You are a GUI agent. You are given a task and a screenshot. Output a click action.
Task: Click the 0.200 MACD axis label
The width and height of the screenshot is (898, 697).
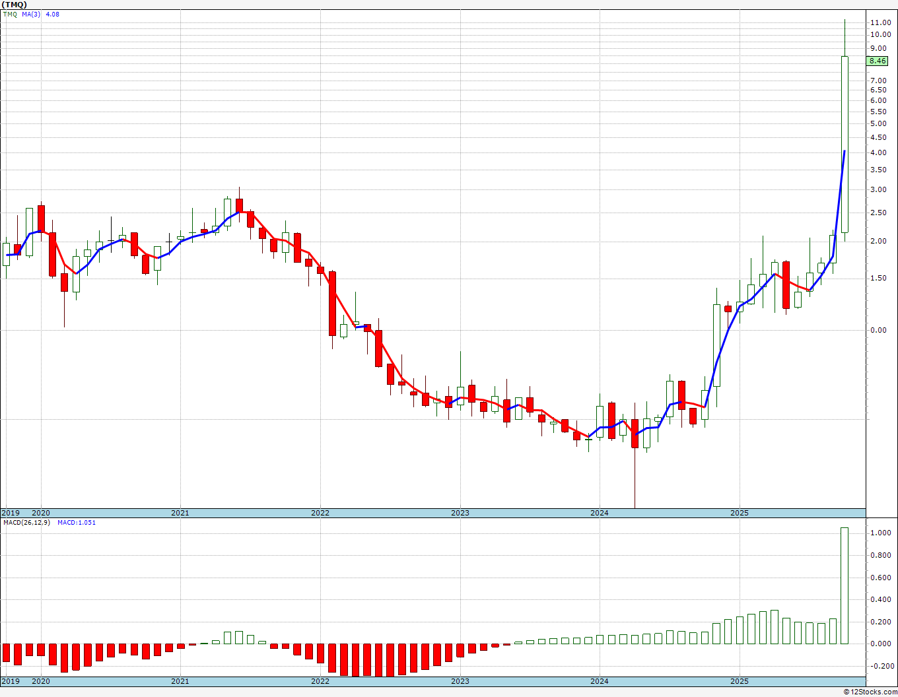[x=880, y=622]
